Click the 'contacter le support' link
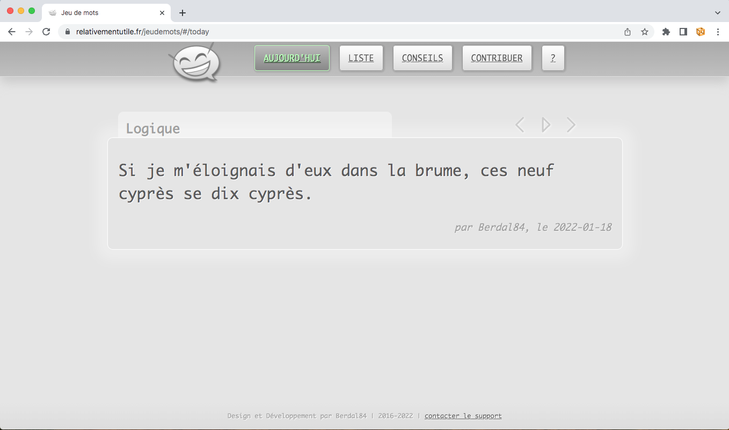The width and height of the screenshot is (729, 430). click(x=463, y=416)
